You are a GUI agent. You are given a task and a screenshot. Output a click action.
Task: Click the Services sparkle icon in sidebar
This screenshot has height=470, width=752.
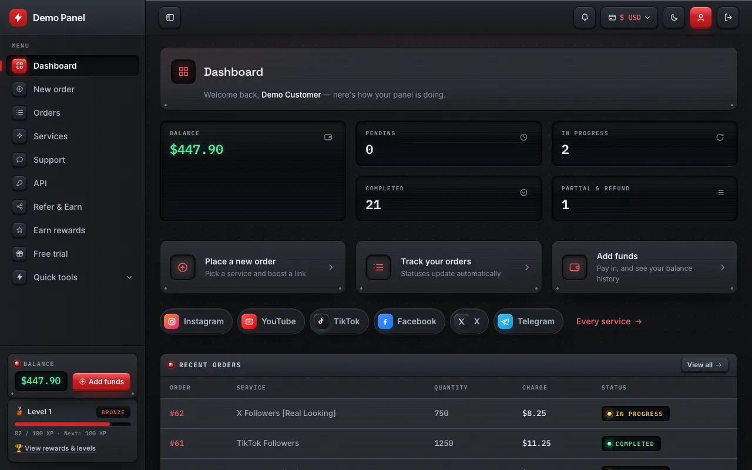click(19, 136)
